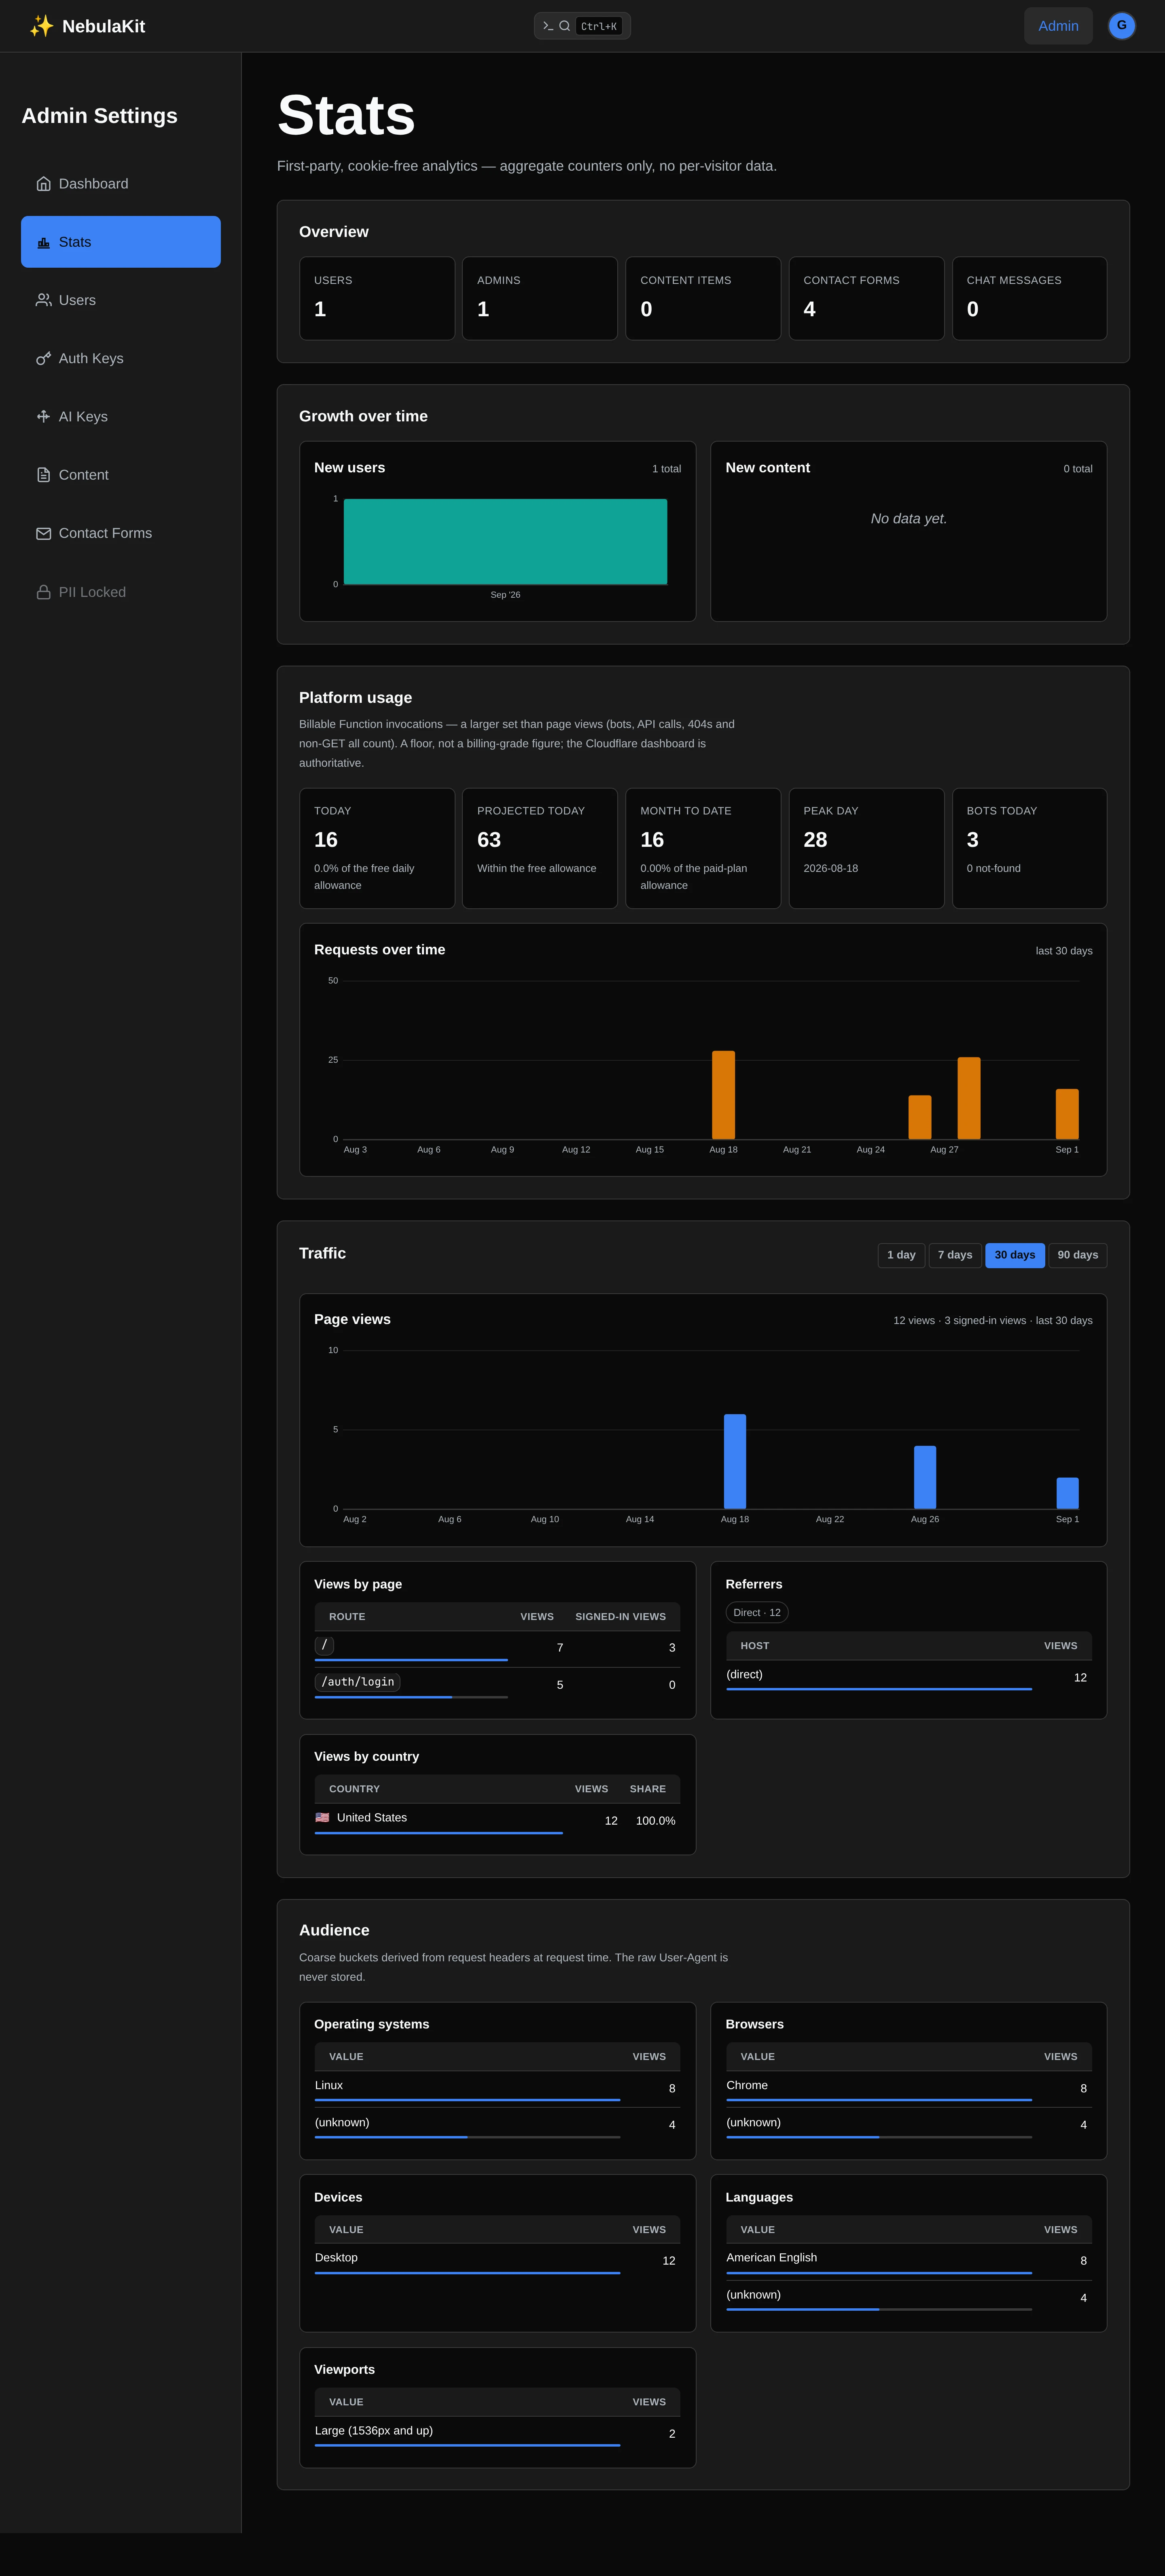This screenshot has height=2576, width=1165.
Task: Open the NebulaKit home link
Action: (x=87, y=26)
